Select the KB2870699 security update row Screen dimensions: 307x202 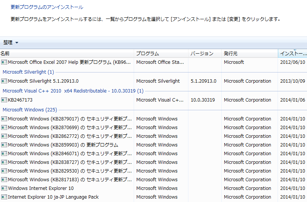pyautogui.click(x=70, y=128)
